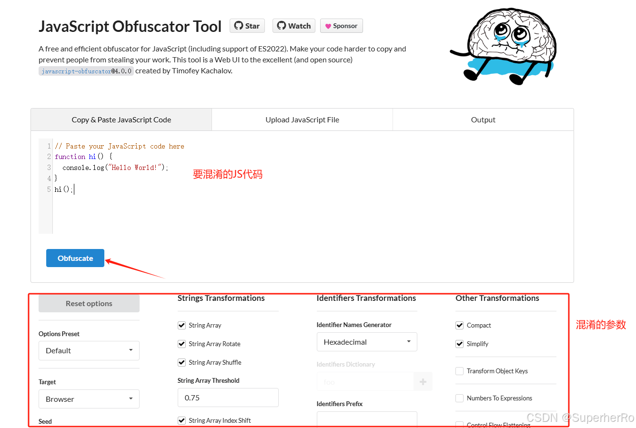Open the Options Preset dropdown

click(x=89, y=350)
